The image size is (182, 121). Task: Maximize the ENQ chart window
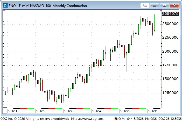coord(164,6)
